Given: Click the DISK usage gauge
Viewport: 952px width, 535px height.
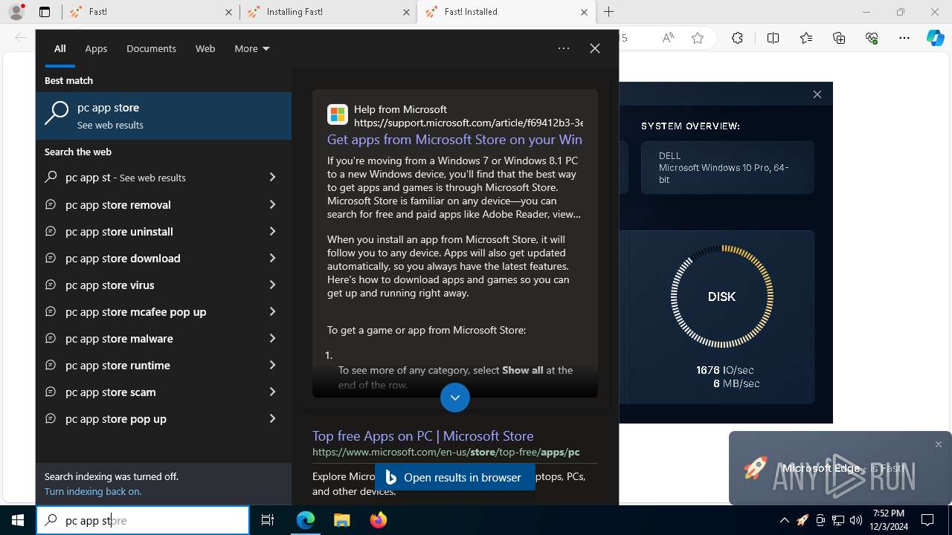Looking at the screenshot, I should [722, 296].
